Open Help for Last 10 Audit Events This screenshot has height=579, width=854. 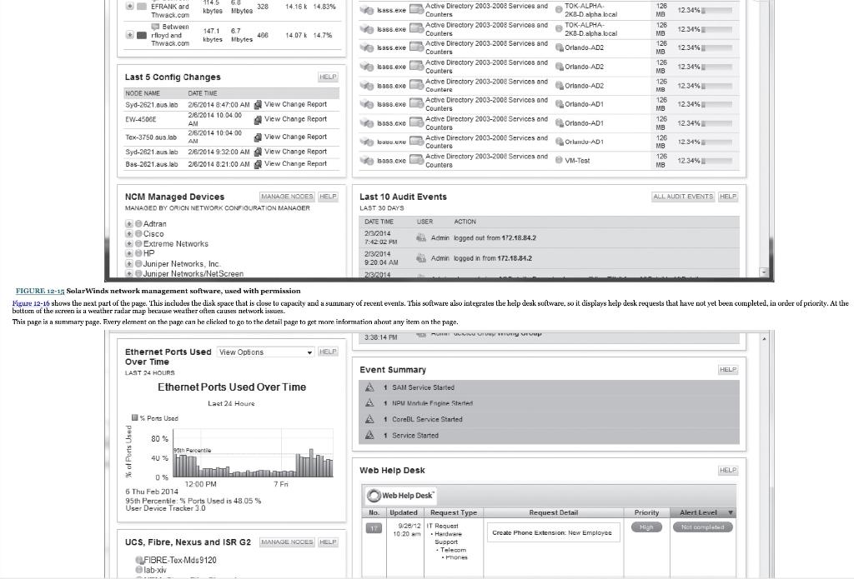pos(727,197)
